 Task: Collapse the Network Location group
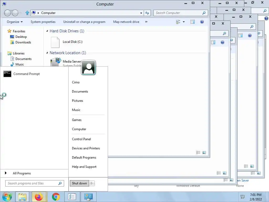pos(47,53)
